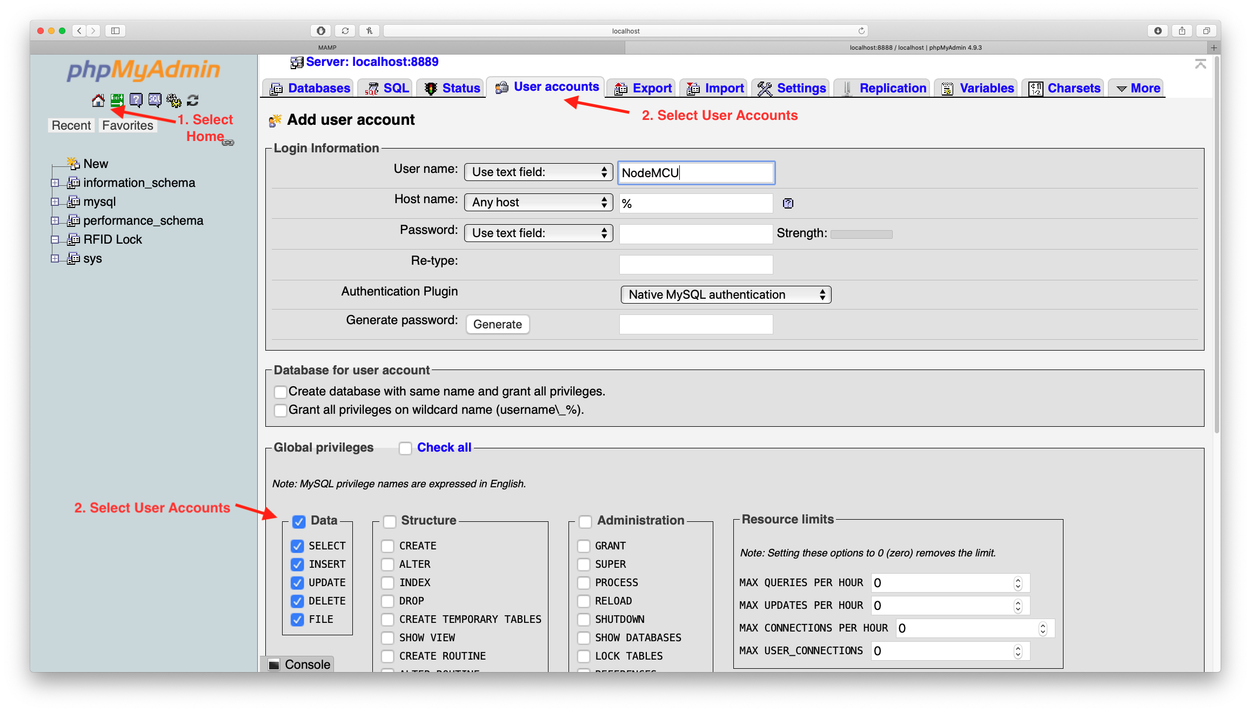
Task: Uncheck the Data group checkbox
Action: (x=299, y=521)
